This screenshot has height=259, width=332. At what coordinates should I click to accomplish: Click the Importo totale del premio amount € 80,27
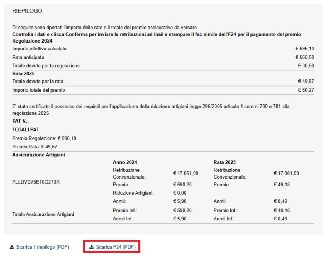click(x=306, y=90)
